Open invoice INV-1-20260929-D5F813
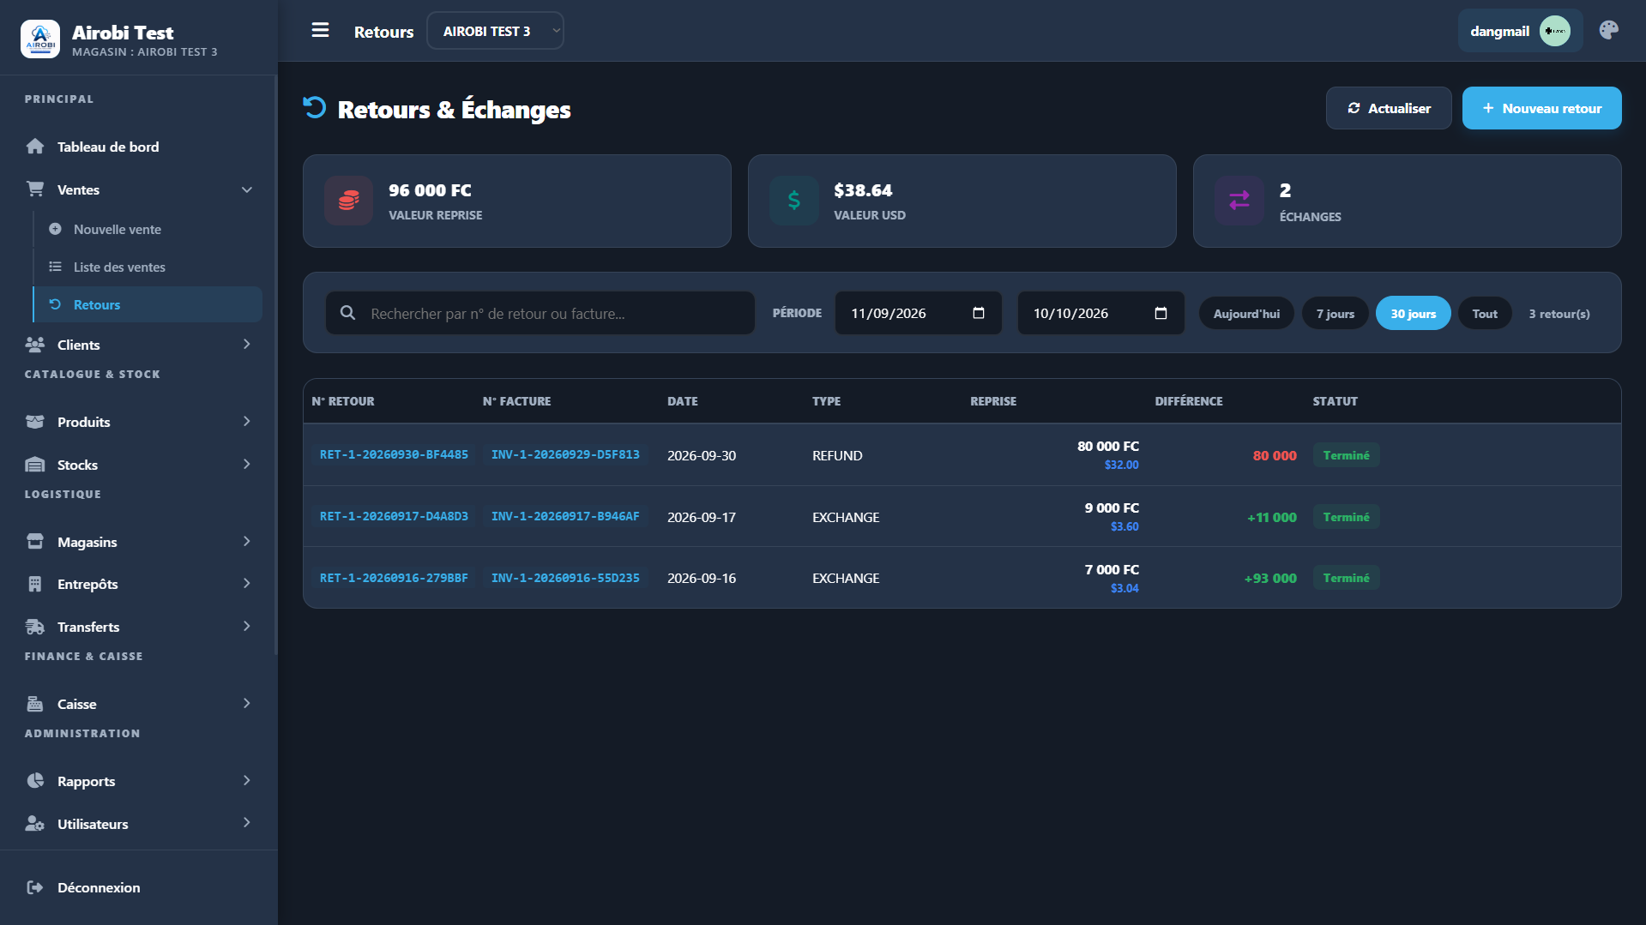The height and width of the screenshot is (925, 1646). pos(565,454)
